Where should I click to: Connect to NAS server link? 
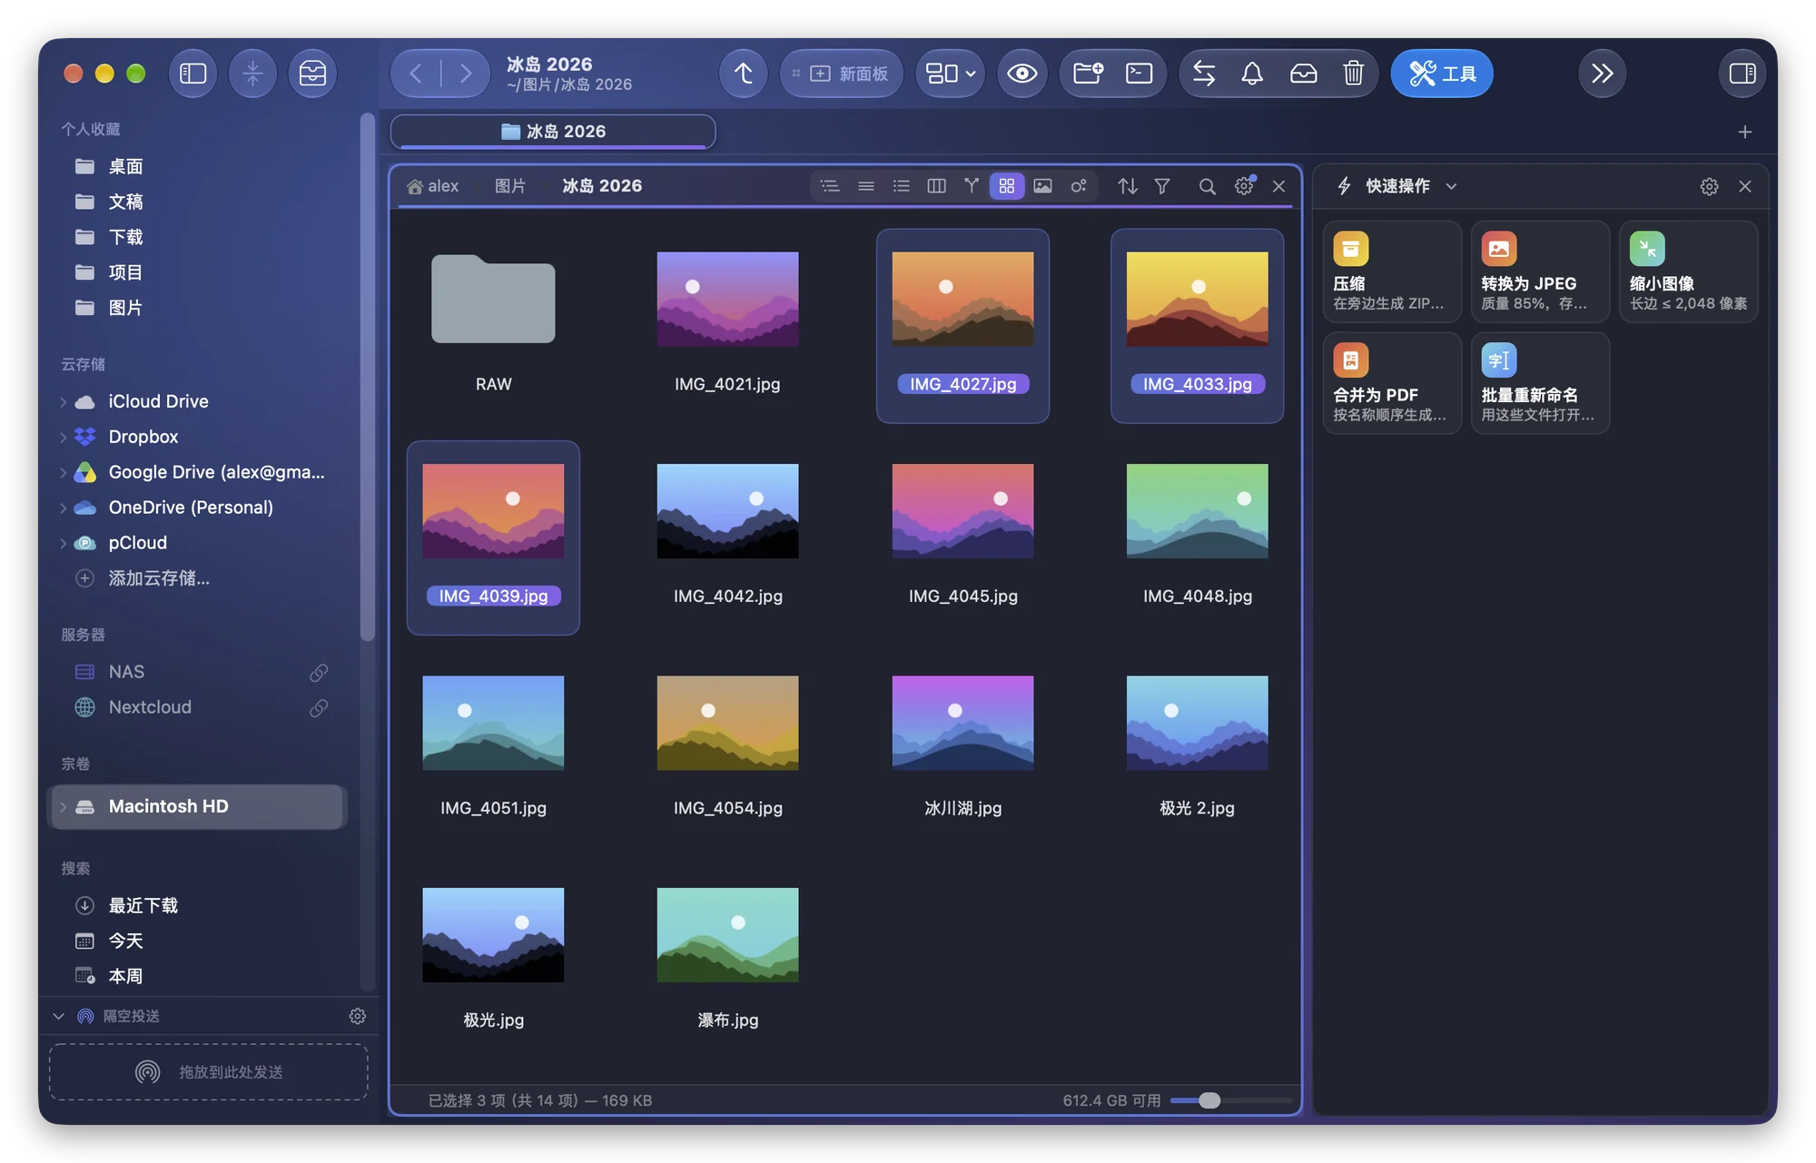[x=319, y=672]
